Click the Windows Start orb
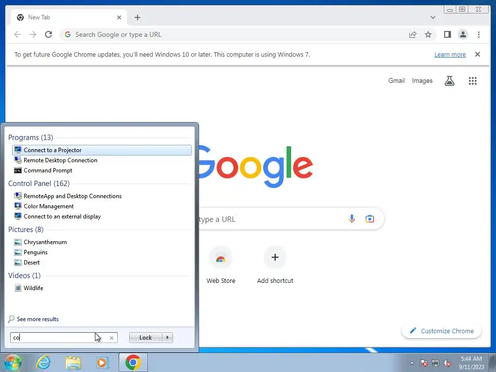 coord(13,362)
